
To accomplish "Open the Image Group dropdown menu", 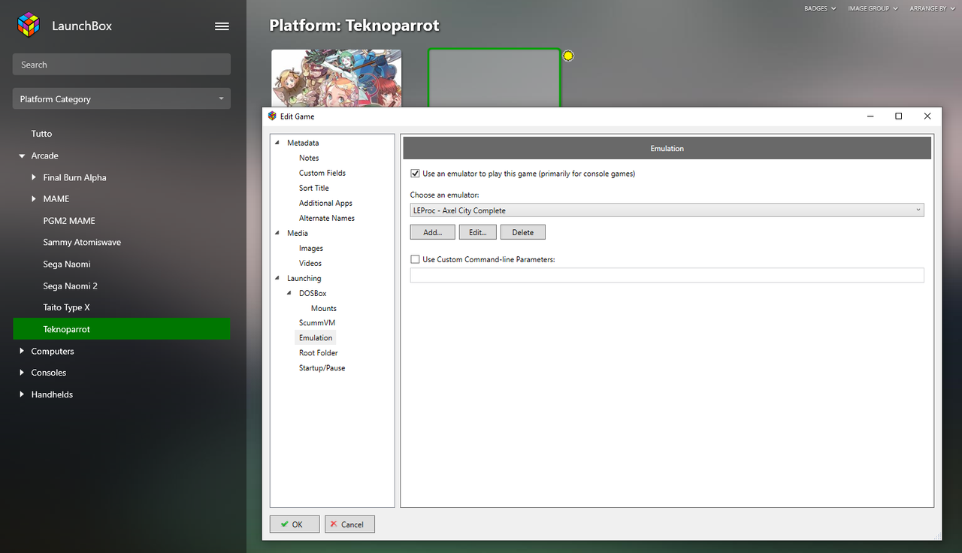I will (873, 8).
